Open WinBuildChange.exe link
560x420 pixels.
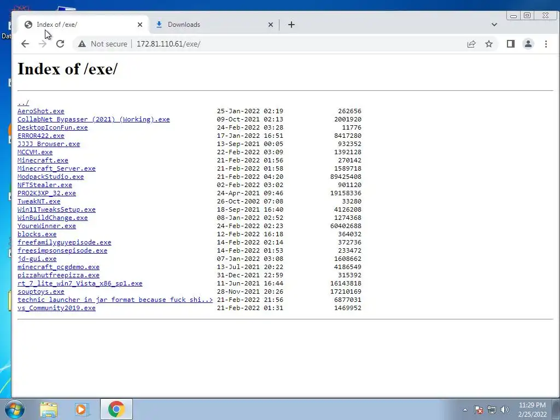(x=52, y=218)
